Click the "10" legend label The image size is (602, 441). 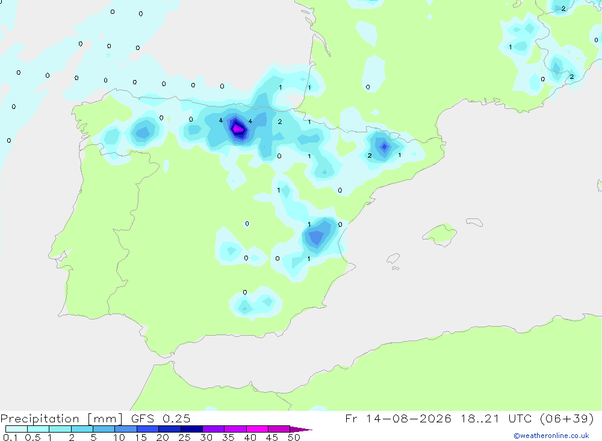[119, 437]
